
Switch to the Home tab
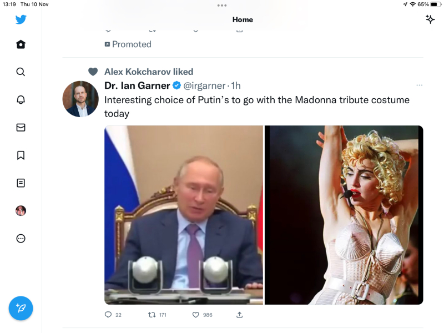tap(243, 19)
